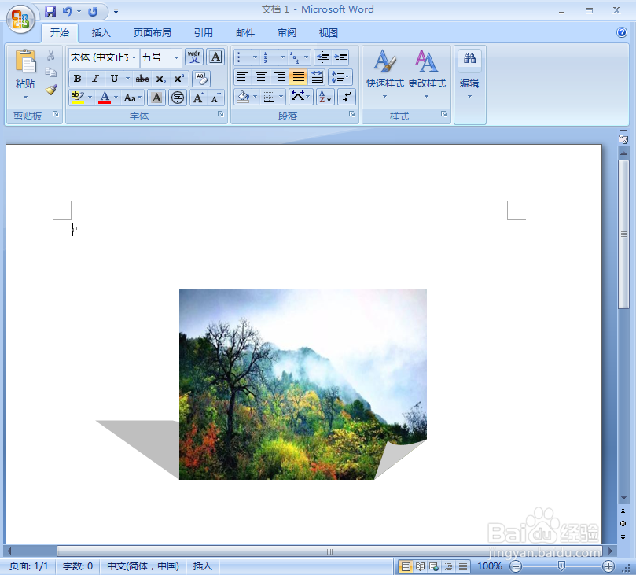Insert enclosed character (字) icon
Viewport: 636px width, 575px height.
coord(178,98)
